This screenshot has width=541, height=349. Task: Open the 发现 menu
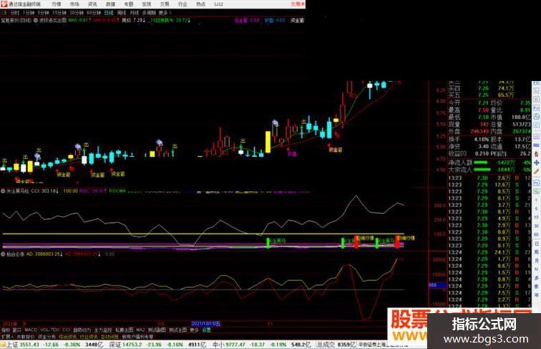pyautogui.click(x=147, y=4)
